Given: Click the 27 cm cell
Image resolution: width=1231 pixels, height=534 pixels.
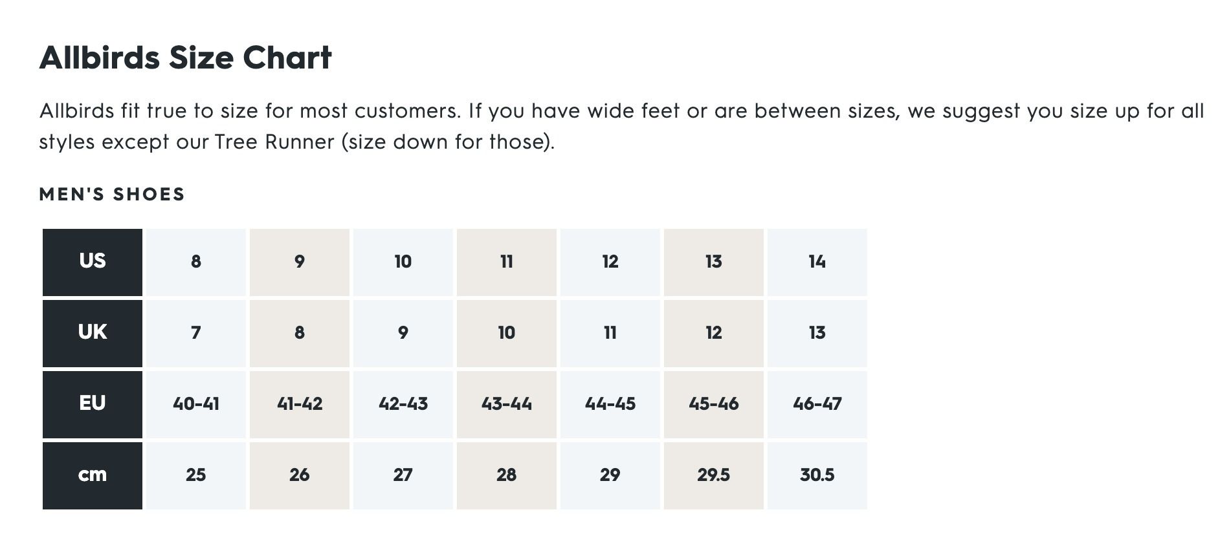Looking at the screenshot, I should [403, 476].
